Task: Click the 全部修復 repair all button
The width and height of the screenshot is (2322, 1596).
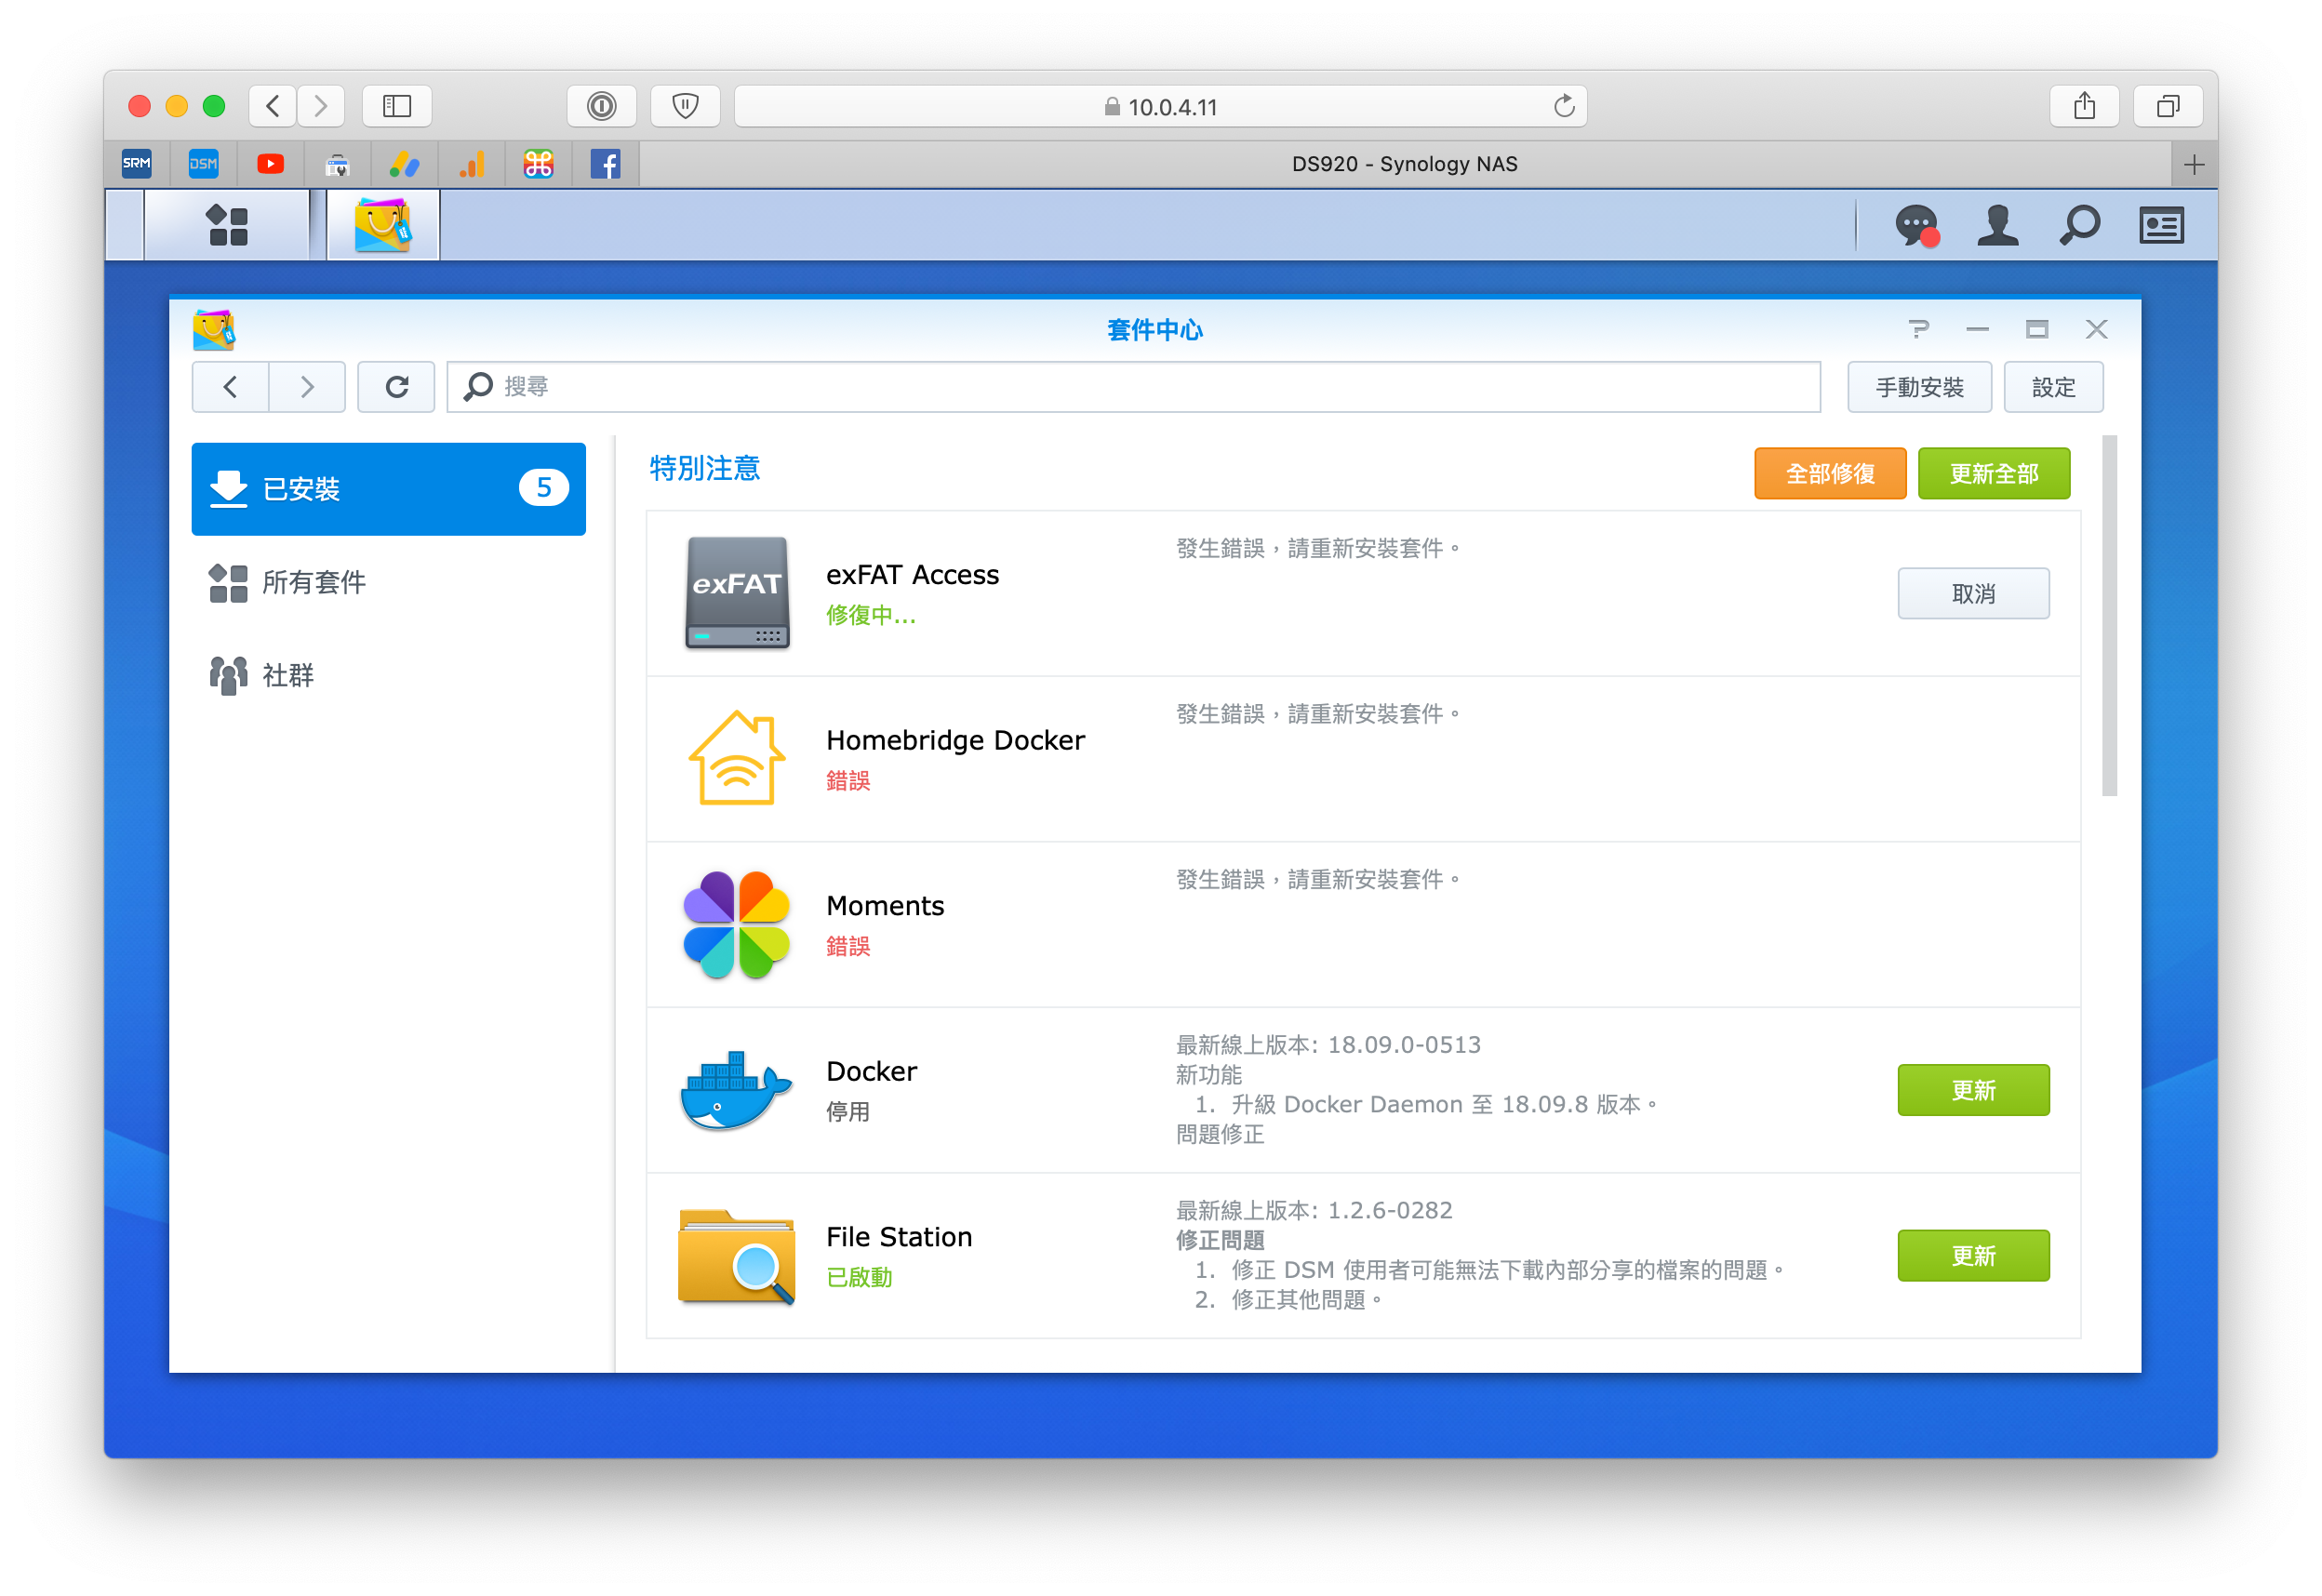Action: coord(1830,473)
